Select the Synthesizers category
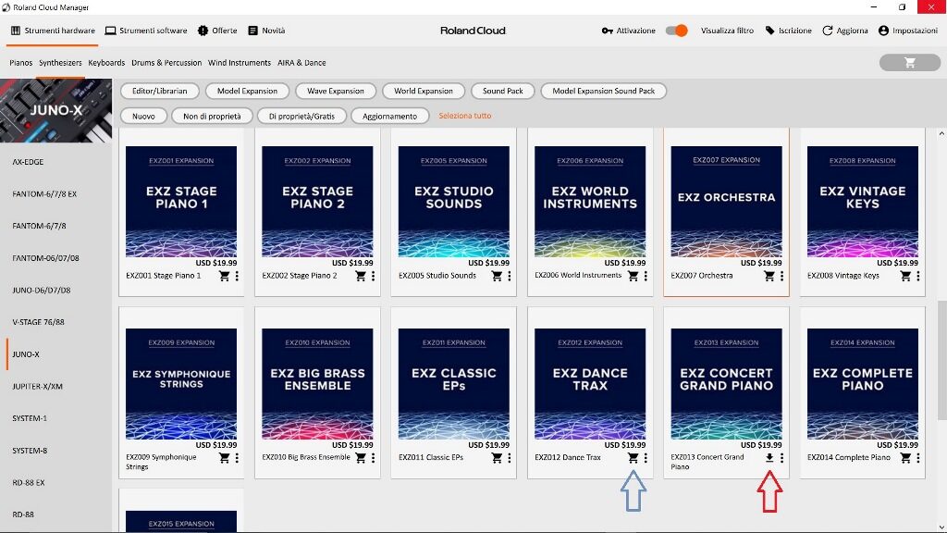This screenshot has width=947, height=533. 60,63
